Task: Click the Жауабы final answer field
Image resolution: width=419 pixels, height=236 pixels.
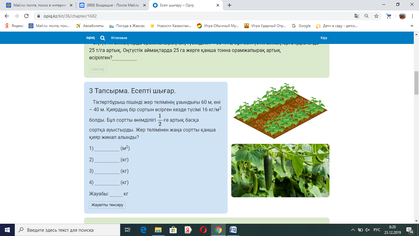Action: pyautogui.click(x=116, y=194)
